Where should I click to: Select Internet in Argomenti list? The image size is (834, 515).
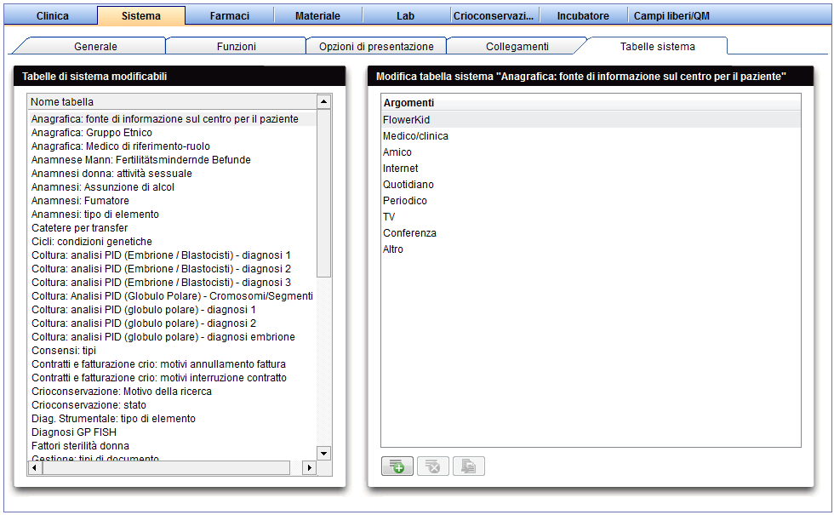tap(591, 169)
